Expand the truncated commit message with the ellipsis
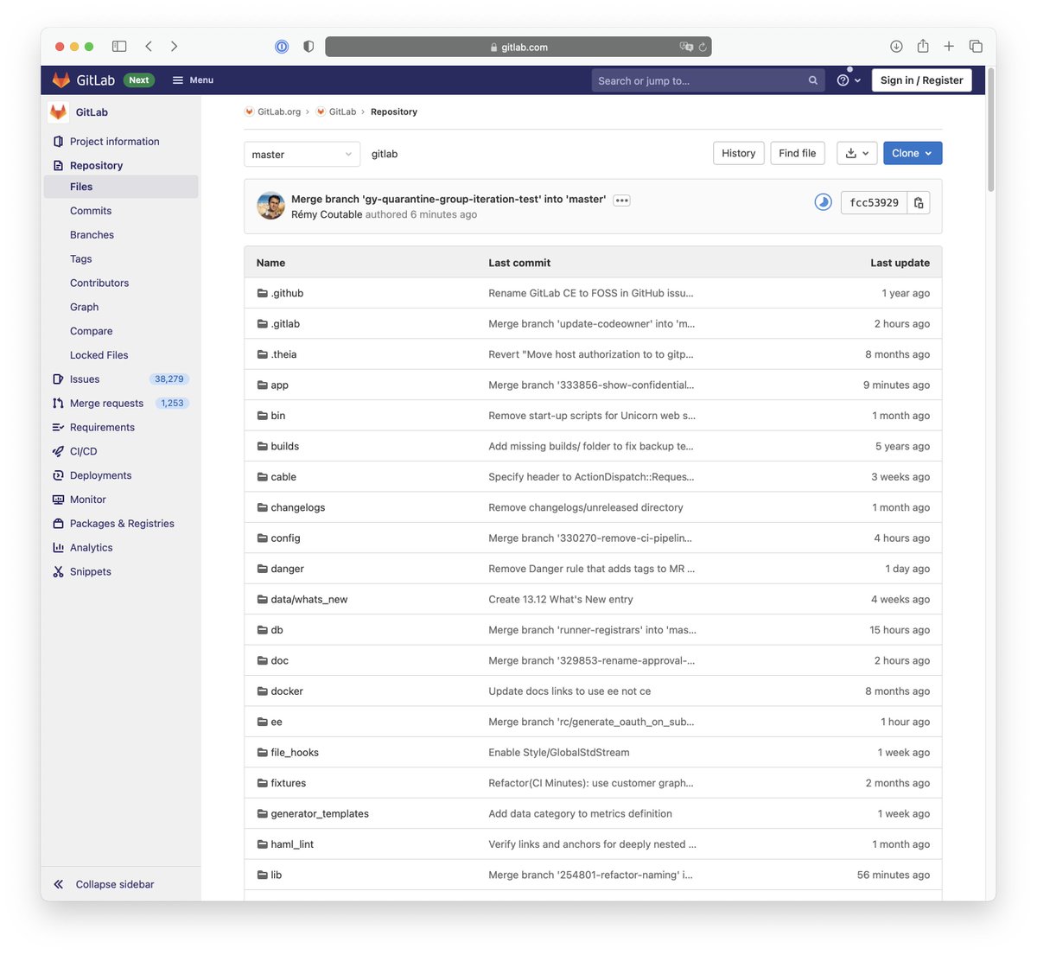 [621, 200]
